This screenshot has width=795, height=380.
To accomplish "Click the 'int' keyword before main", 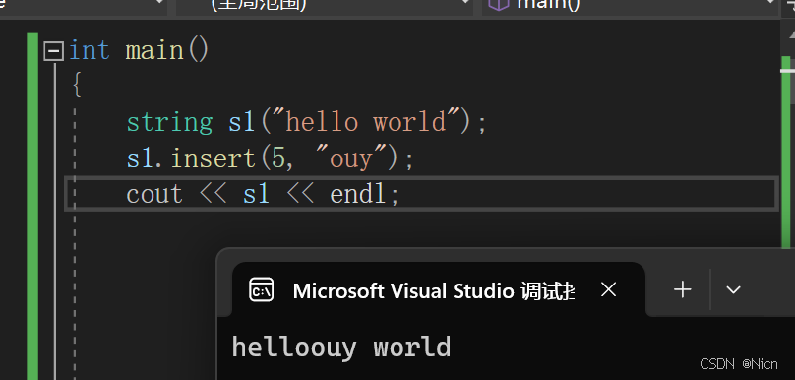I will pyautogui.click(x=90, y=51).
